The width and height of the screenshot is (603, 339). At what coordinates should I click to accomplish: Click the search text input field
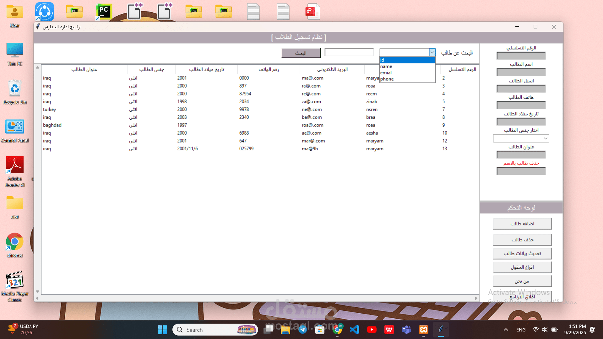(x=349, y=52)
